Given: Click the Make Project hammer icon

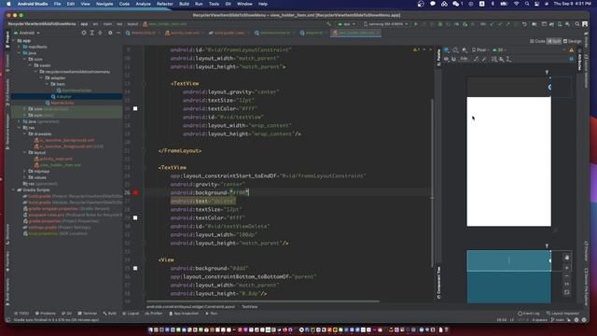Looking at the screenshot, I should tap(328, 24).
